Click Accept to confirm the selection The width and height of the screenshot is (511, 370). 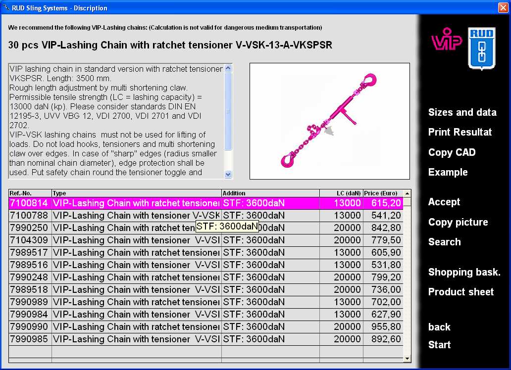click(444, 202)
